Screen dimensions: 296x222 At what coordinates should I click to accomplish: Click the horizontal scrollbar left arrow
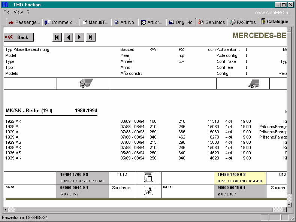point(6,210)
